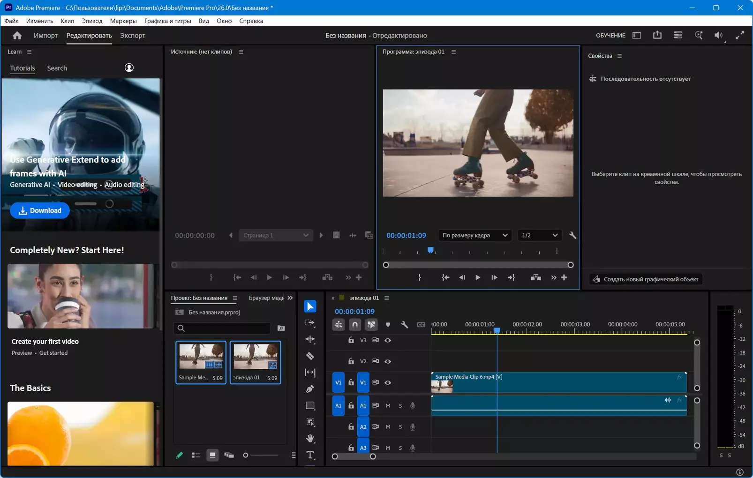Expand hidden project panel tabs chevron

click(x=290, y=298)
